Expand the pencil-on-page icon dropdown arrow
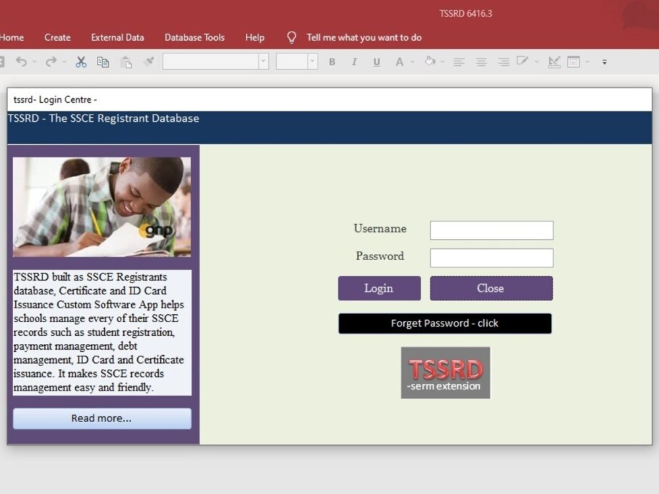The image size is (659, 494). pyautogui.click(x=536, y=62)
